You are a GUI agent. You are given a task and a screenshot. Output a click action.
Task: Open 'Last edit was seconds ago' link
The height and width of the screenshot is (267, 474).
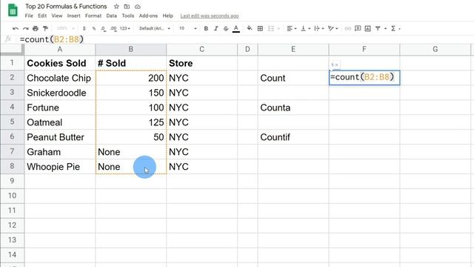coord(210,16)
